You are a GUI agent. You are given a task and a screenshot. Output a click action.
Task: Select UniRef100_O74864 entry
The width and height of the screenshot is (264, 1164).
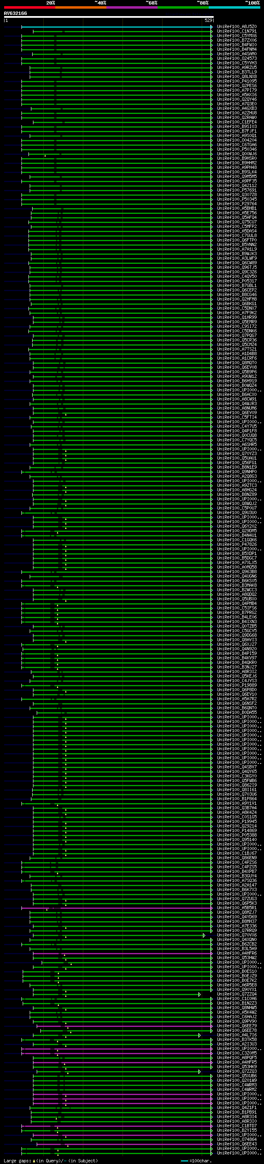click(x=237, y=1140)
